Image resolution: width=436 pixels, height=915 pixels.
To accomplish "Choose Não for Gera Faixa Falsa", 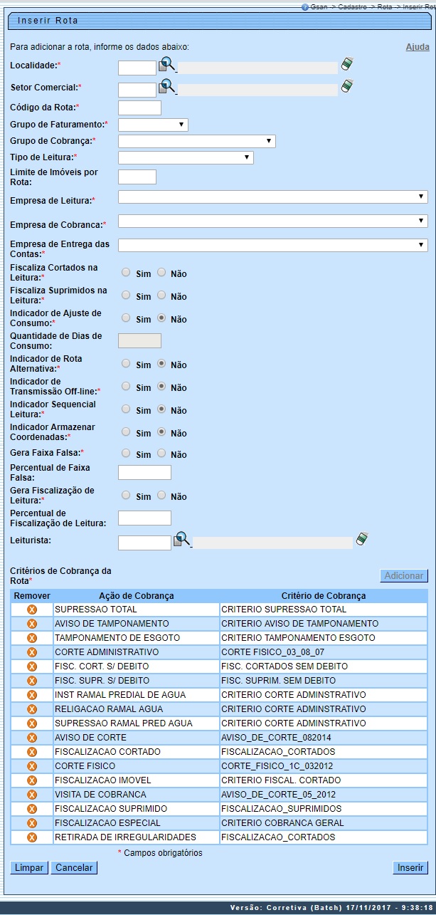I will [x=161, y=453].
